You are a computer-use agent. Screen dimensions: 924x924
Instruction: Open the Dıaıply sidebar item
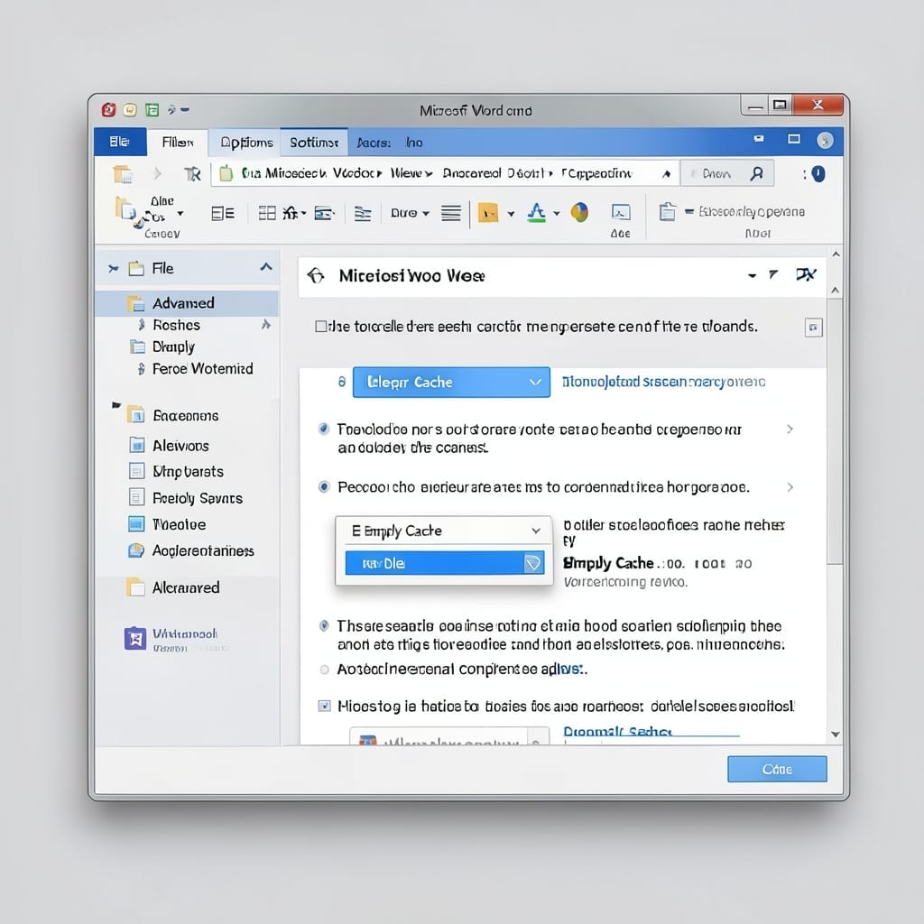tap(173, 346)
